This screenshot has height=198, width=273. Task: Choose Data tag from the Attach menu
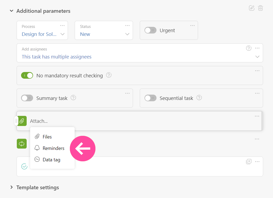click(52, 160)
